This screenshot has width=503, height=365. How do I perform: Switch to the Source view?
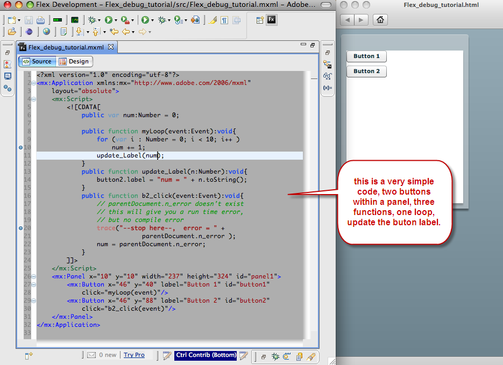[37, 61]
